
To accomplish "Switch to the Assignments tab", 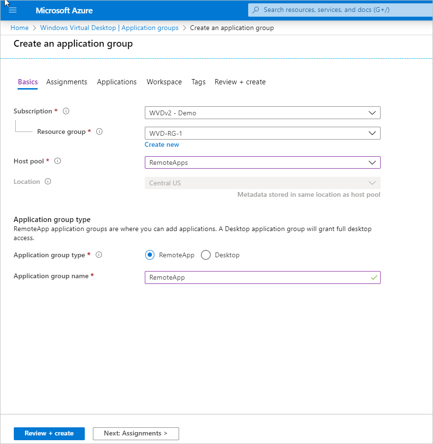I will click(67, 82).
